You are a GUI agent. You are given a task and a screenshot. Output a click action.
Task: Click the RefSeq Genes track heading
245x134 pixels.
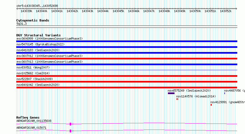pos(28,117)
